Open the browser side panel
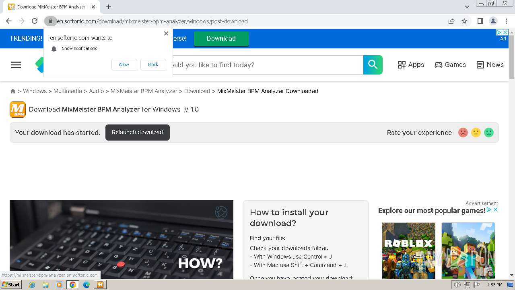 [x=480, y=21]
